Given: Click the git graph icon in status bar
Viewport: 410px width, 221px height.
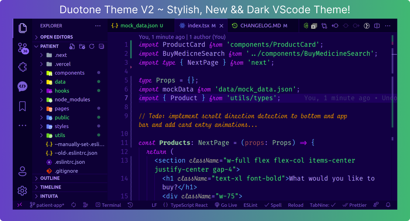Looking at the screenshot, I should tap(85, 205).
